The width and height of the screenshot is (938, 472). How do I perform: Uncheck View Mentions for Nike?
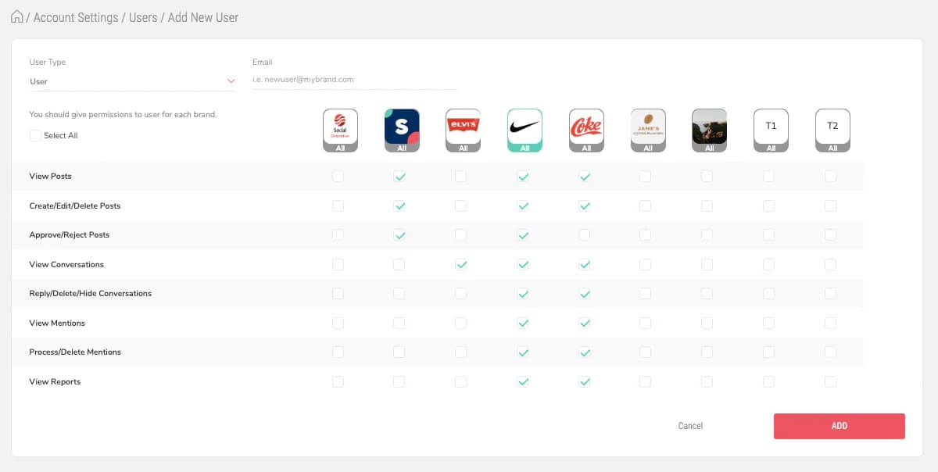click(x=523, y=324)
